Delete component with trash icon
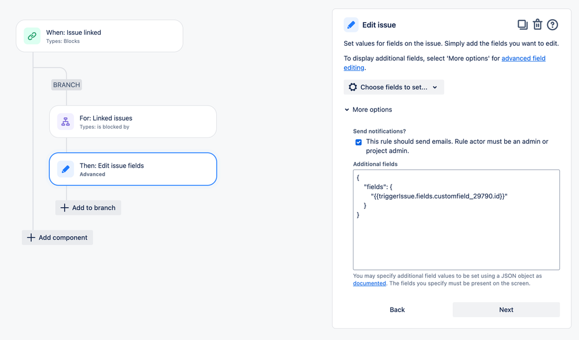 [537, 25]
